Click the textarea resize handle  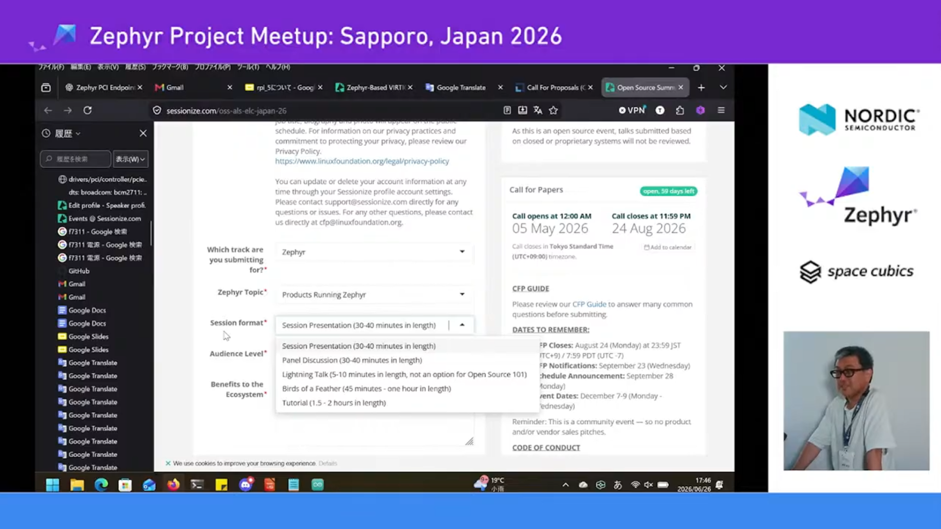pyautogui.click(x=470, y=441)
